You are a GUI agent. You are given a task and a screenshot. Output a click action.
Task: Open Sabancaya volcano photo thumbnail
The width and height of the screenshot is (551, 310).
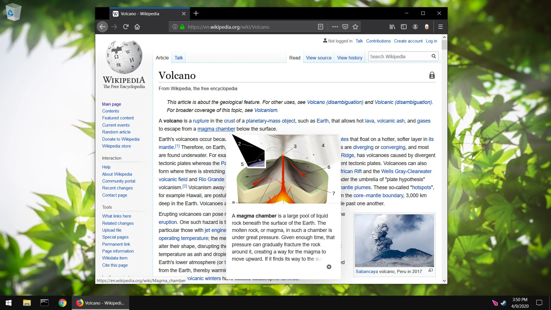394,241
